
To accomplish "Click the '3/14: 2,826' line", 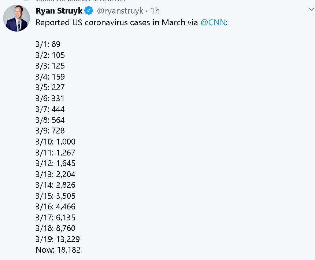I will coord(55,185).
